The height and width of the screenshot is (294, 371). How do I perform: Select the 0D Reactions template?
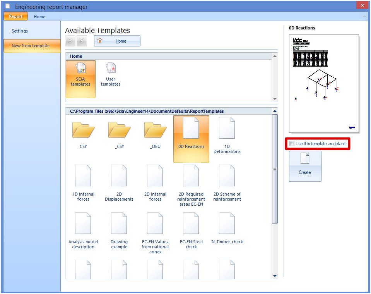(191, 139)
